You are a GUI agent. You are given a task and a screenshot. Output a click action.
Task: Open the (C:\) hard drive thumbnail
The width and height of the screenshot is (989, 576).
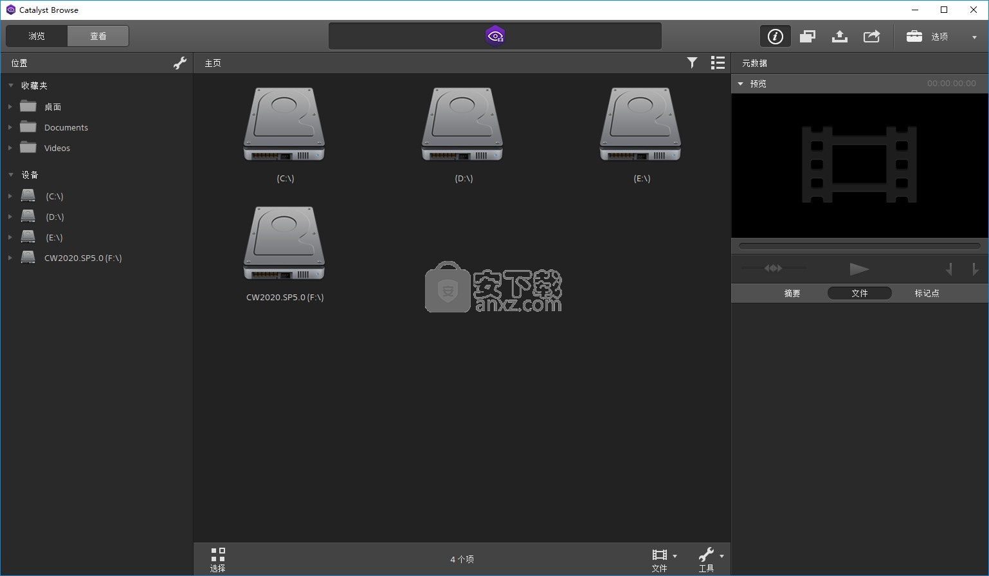pos(284,125)
